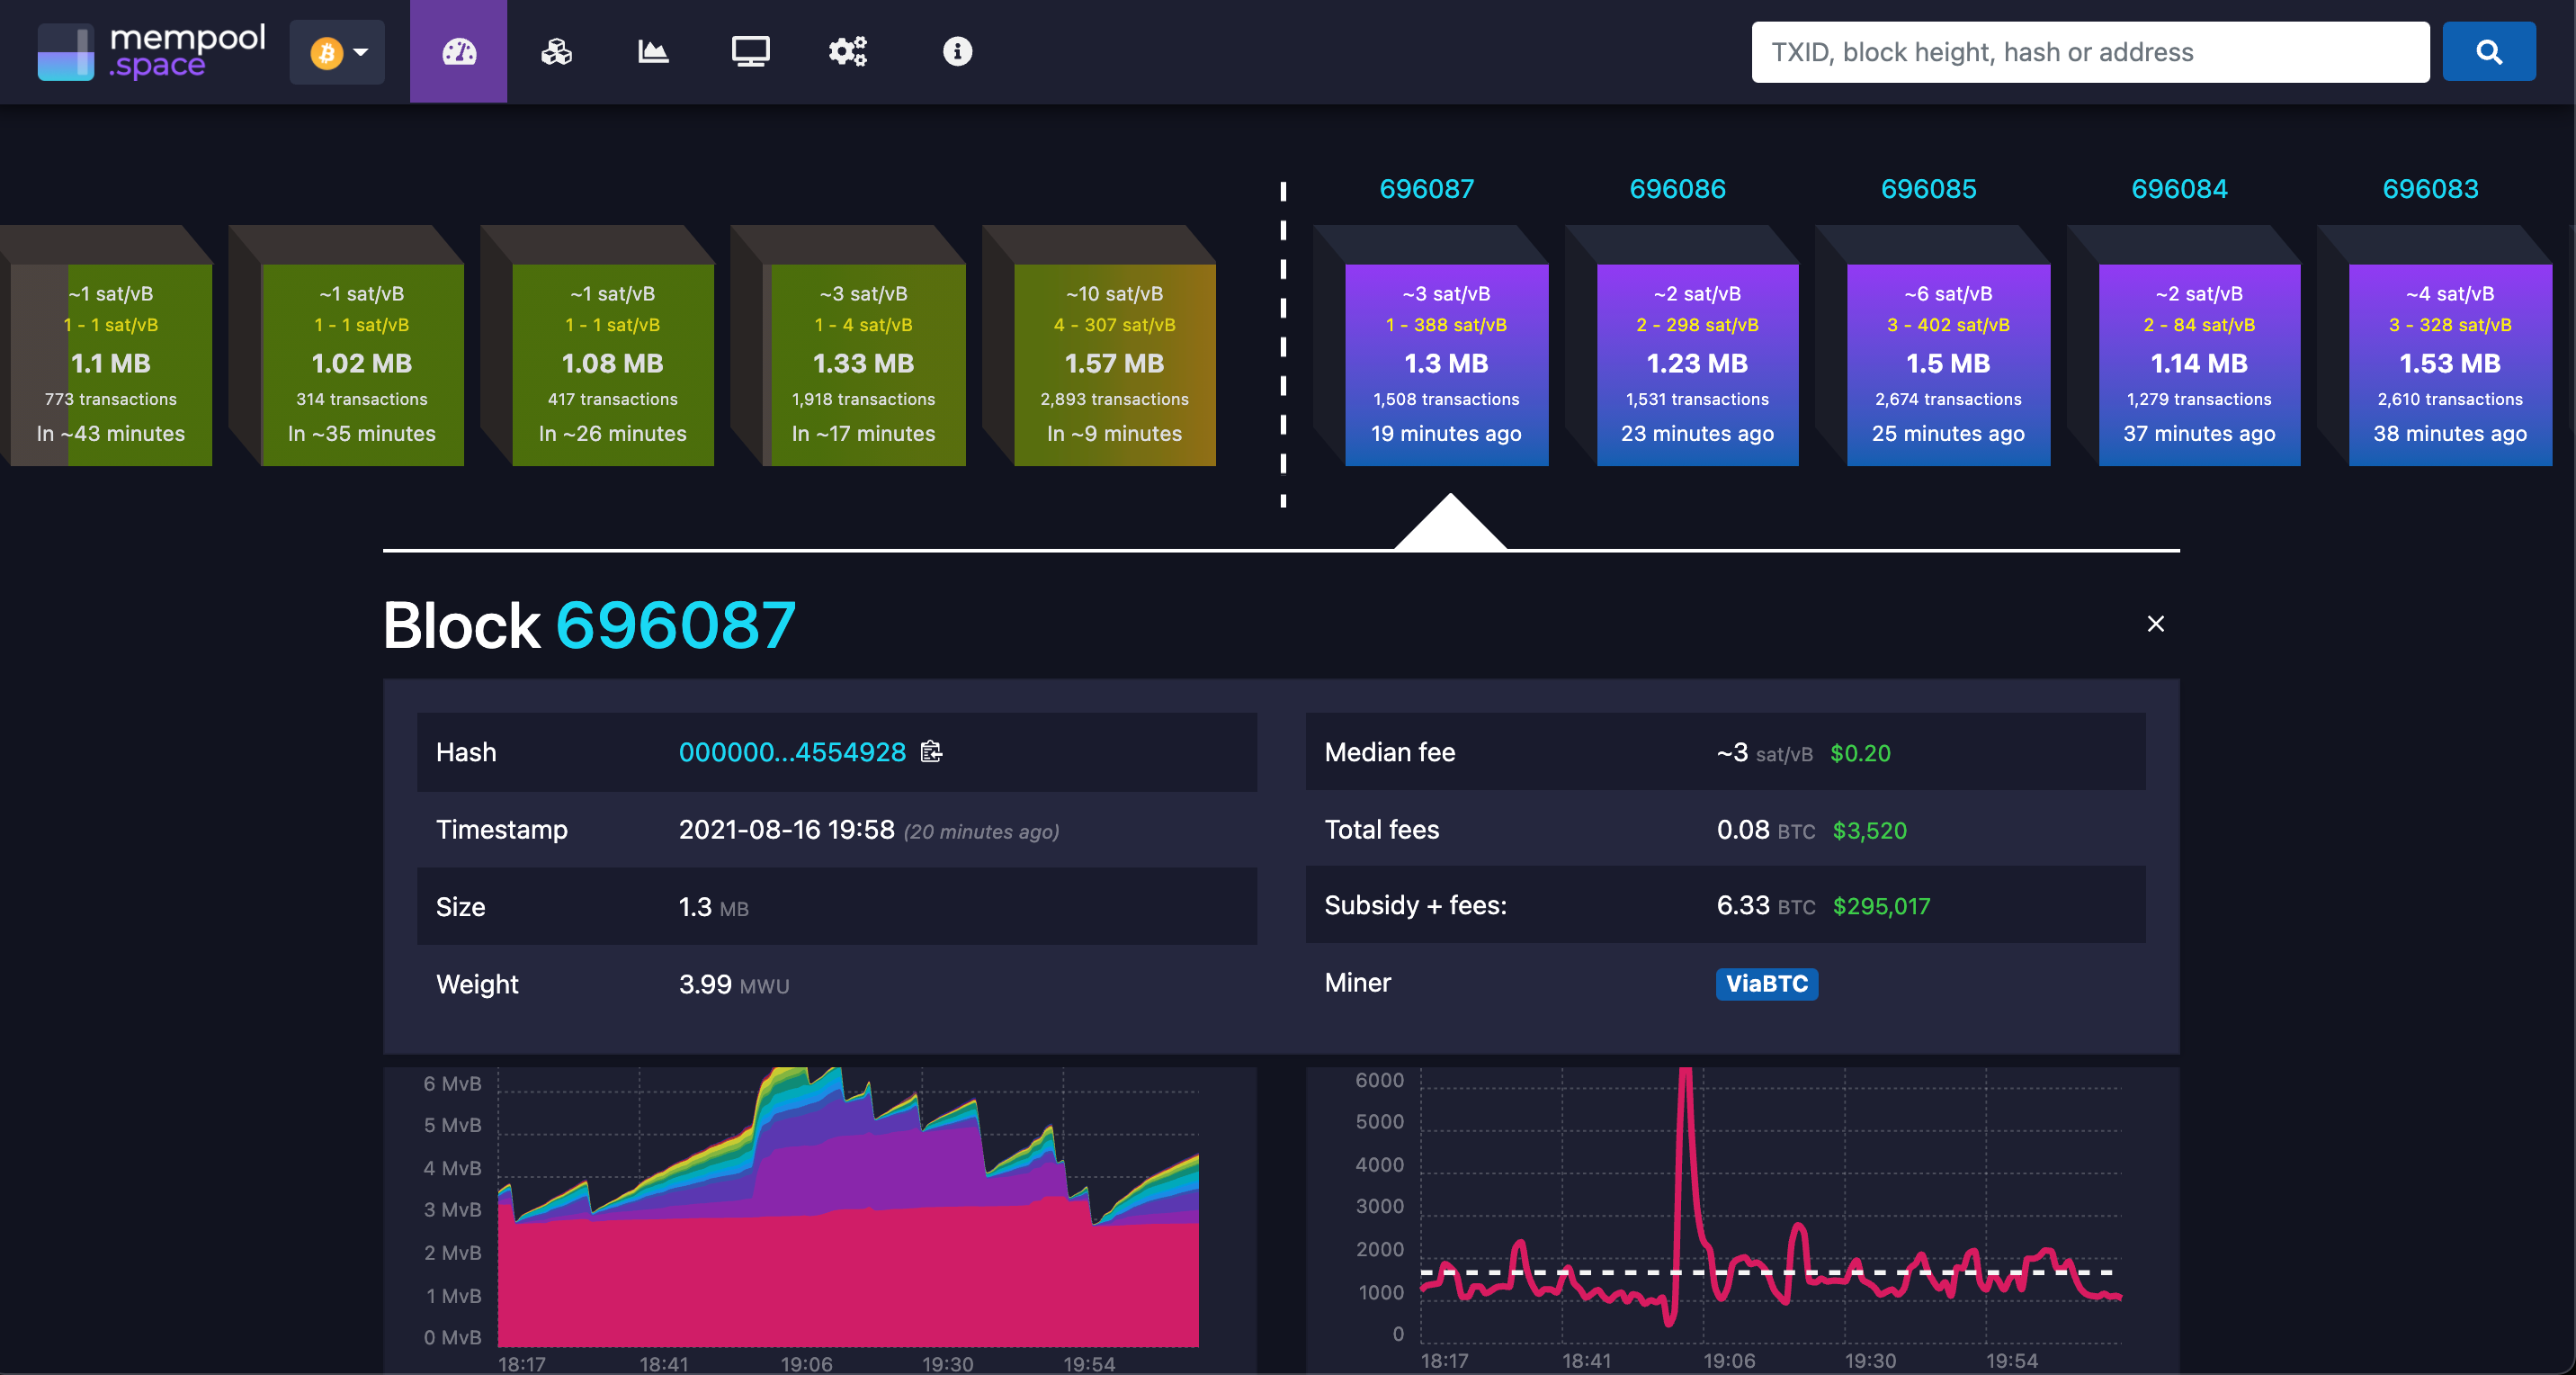Focus the TXID search input field

(2090, 52)
